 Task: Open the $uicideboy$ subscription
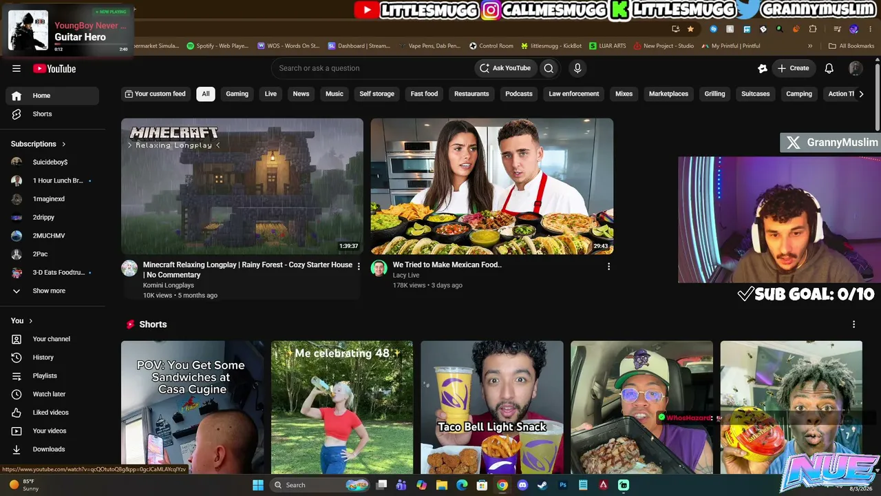tap(52, 162)
